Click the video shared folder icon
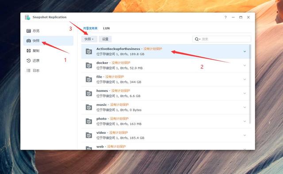Image resolution: width=283 pixels, height=174 pixels. (x=89, y=135)
